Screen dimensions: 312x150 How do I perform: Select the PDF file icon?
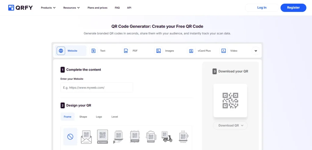coord(126,51)
